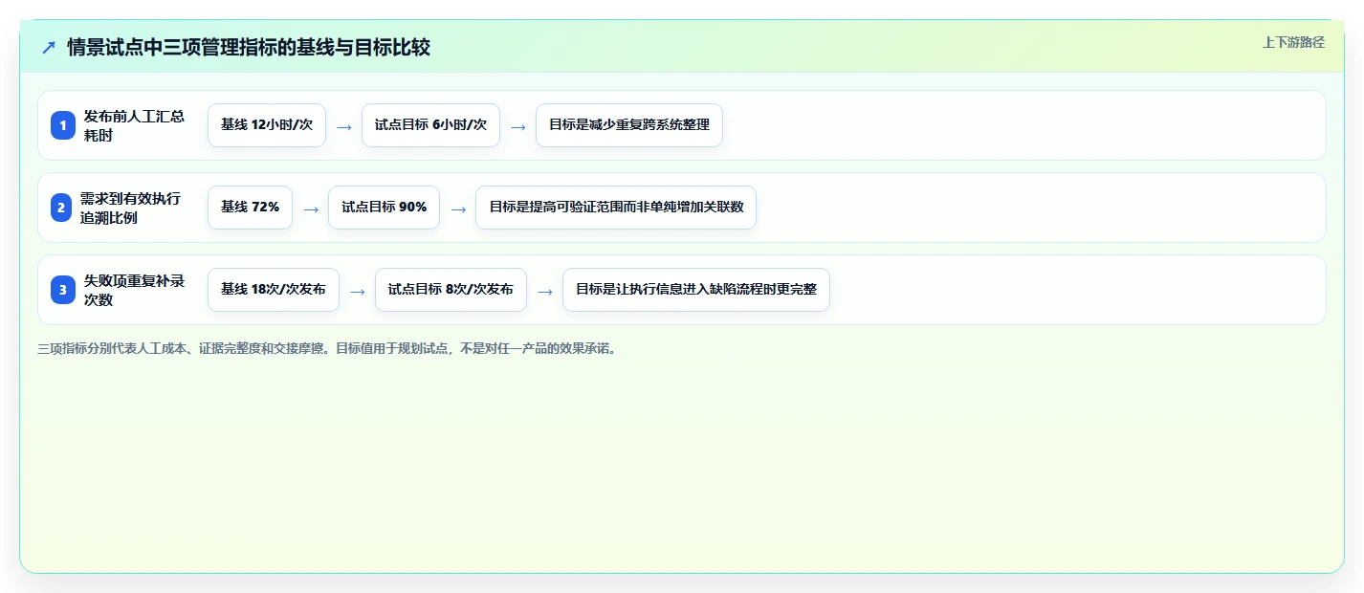Click the number 3 badge
The image size is (1364, 593).
pyautogui.click(x=63, y=290)
